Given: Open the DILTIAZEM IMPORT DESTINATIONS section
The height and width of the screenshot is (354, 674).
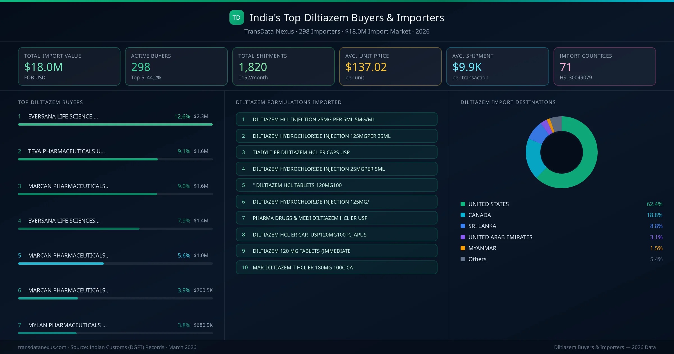Looking at the screenshot, I should pos(508,102).
